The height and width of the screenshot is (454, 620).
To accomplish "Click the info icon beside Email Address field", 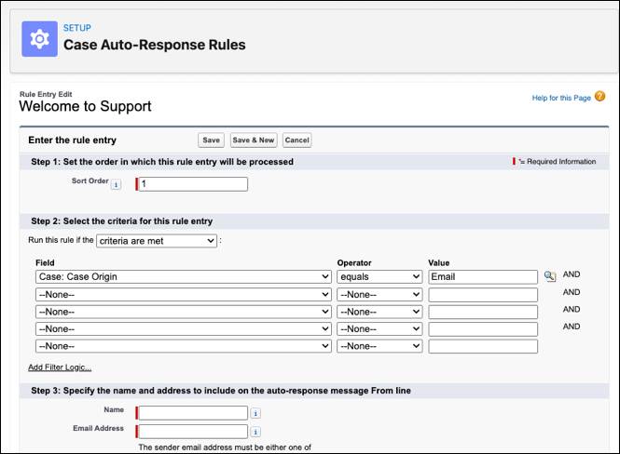I will [x=255, y=432].
